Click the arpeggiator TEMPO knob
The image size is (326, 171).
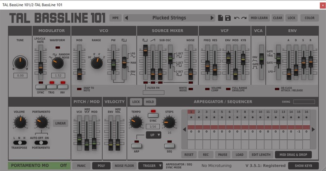click(136, 122)
